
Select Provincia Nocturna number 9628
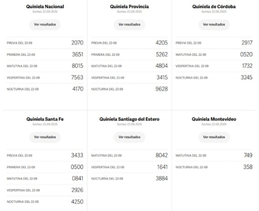pos(161,89)
